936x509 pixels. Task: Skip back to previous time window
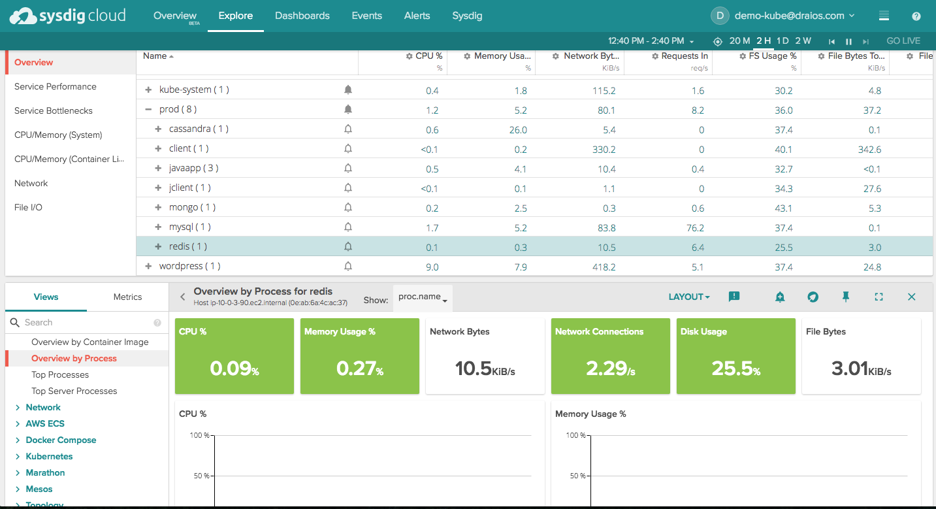831,41
